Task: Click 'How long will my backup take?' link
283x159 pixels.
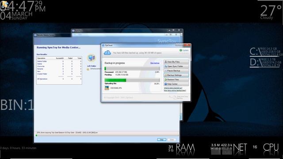Action: pos(175,91)
